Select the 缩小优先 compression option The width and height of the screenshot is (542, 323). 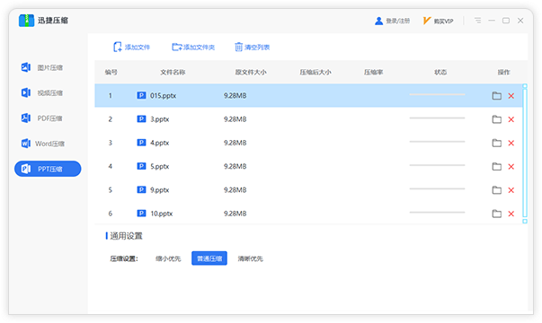[168, 258]
